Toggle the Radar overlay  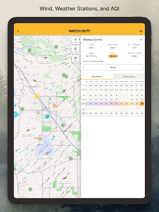(75, 59)
